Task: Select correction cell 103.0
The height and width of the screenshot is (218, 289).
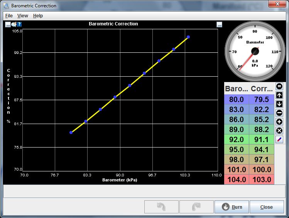Action: tap(262, 179)
